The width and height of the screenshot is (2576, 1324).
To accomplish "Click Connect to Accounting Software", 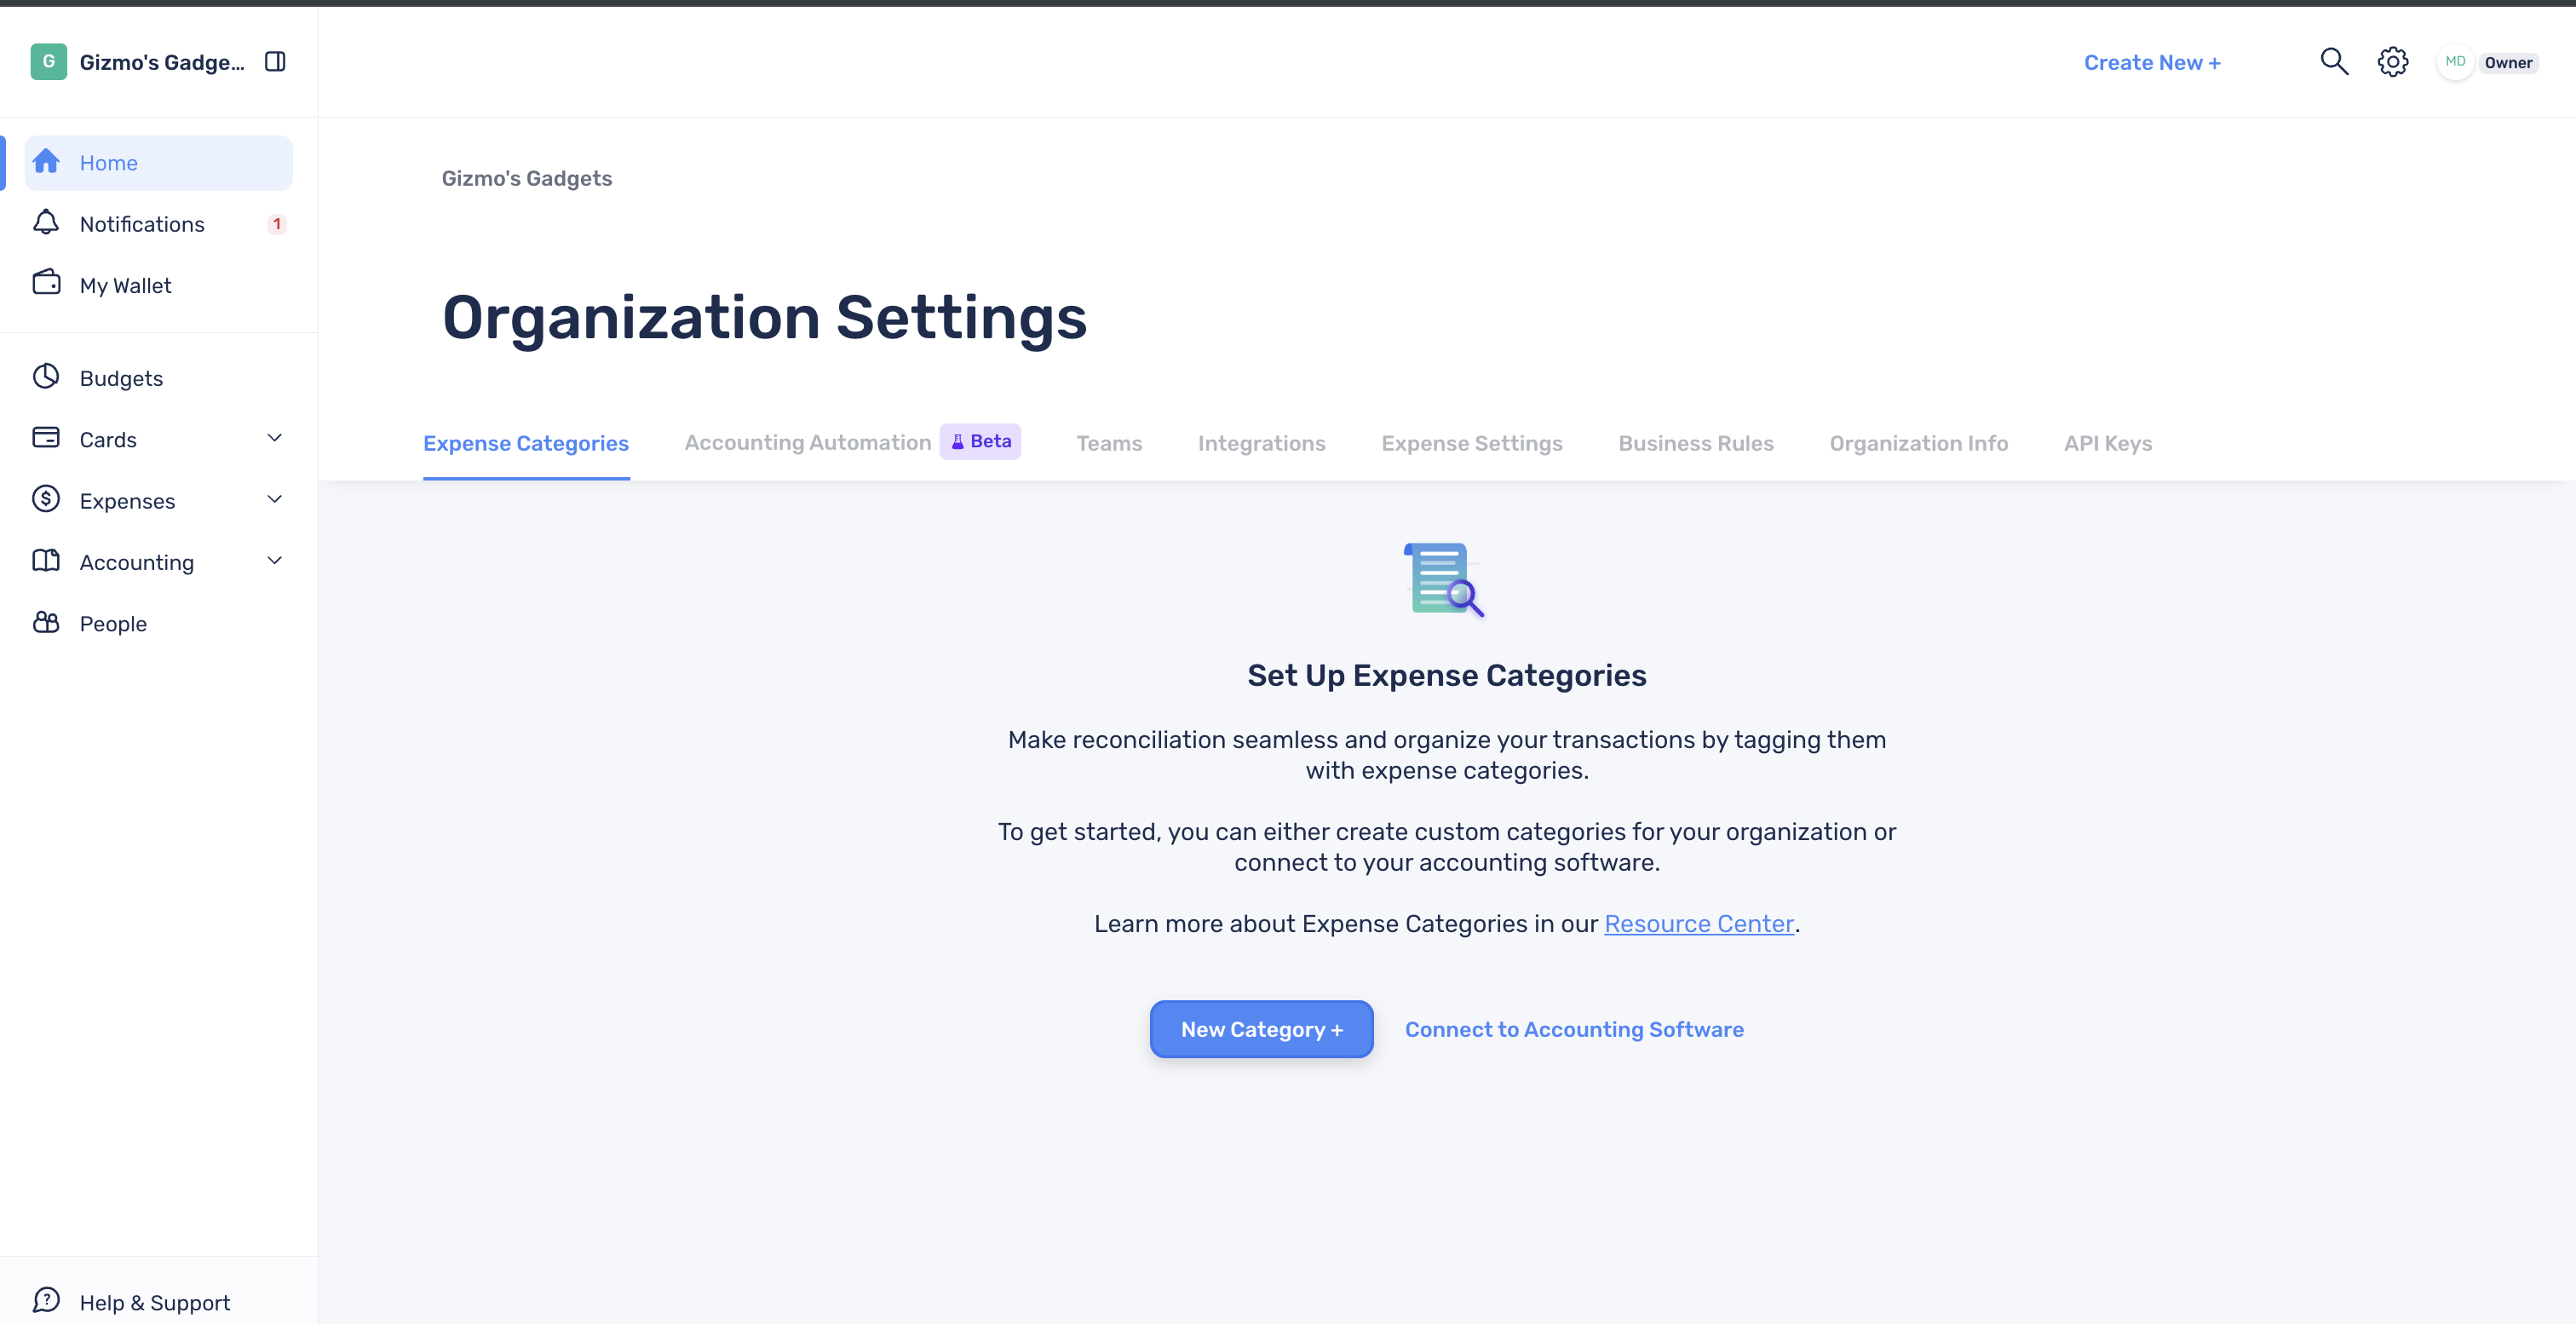I will [x=1574, y=1029].
